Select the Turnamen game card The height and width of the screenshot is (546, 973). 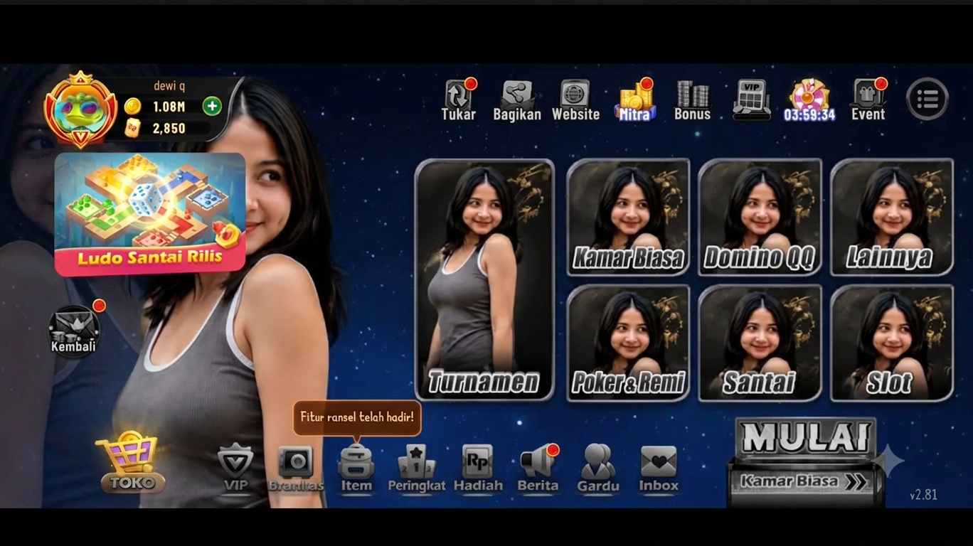click(484, 279)
